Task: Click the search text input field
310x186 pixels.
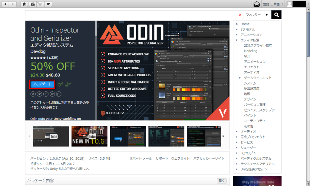Action: (x=131, y=15)
